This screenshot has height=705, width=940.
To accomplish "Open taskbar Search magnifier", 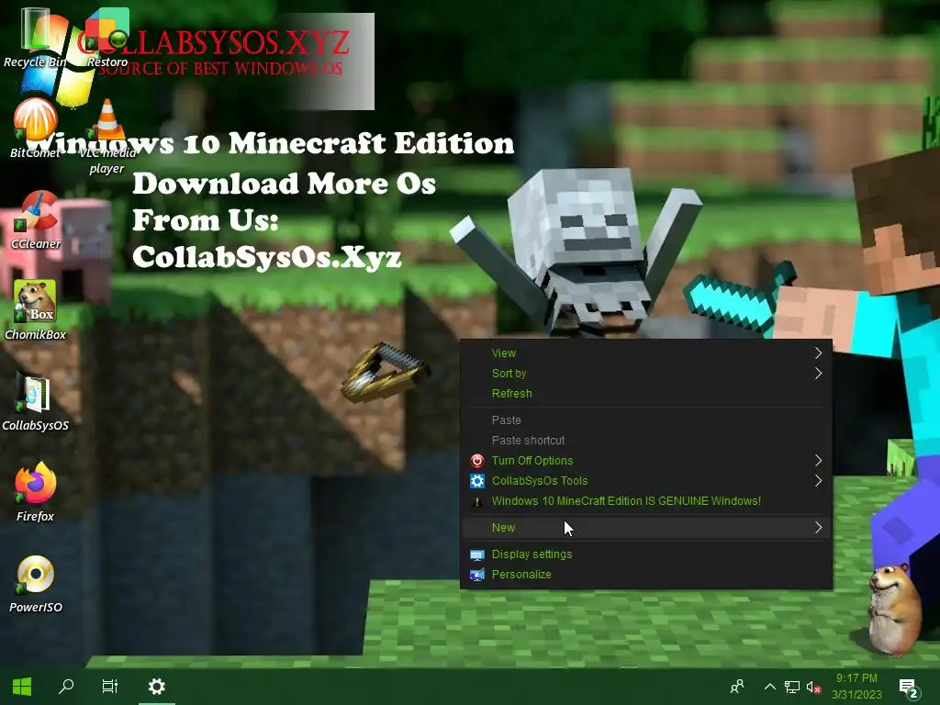I will click(x=66, y=687).
